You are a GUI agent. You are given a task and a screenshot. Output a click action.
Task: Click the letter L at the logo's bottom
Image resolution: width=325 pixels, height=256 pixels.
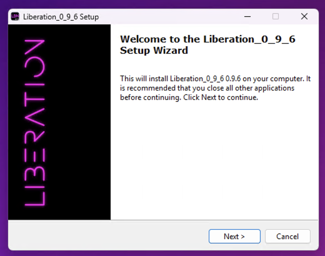point(34,199)
